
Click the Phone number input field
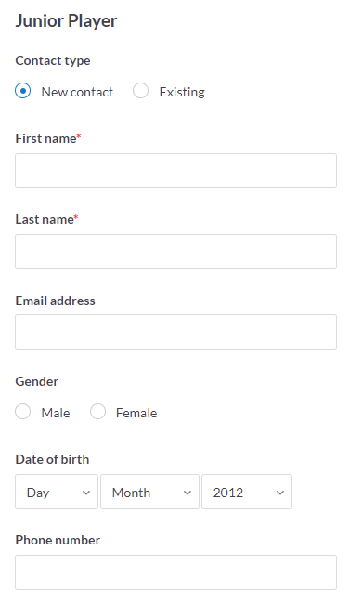[176, 572]
